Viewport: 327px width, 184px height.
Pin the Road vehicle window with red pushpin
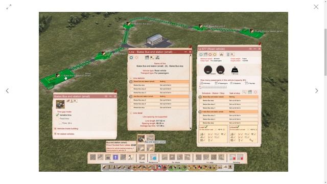click(260, 43)
